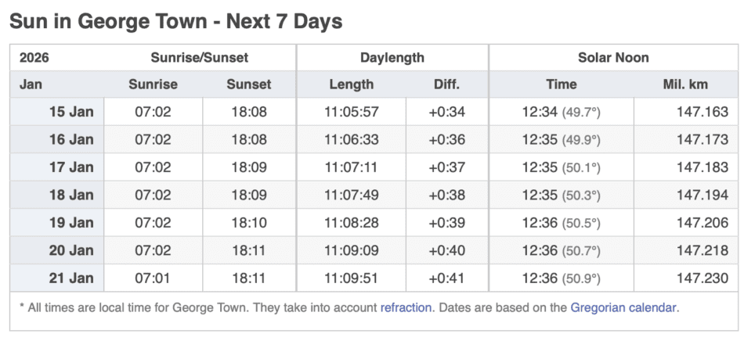Open the refraction link in footnote

406,307
